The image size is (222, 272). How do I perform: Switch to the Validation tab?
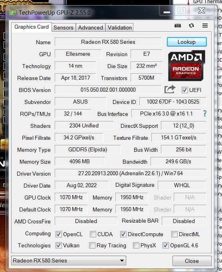click(x=119, y=27)
